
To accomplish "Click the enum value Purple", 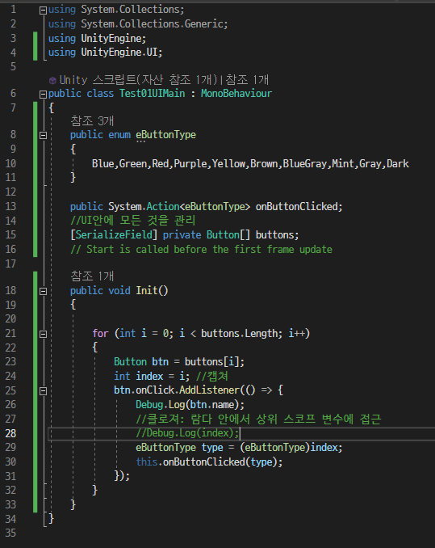I will pyautogui.click(x=190, y=163).
